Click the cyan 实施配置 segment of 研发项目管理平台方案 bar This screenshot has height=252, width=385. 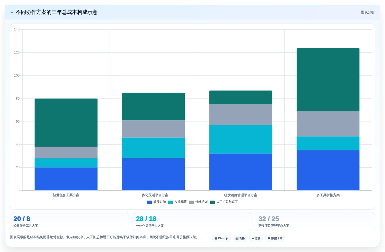(x=241, y=139)
